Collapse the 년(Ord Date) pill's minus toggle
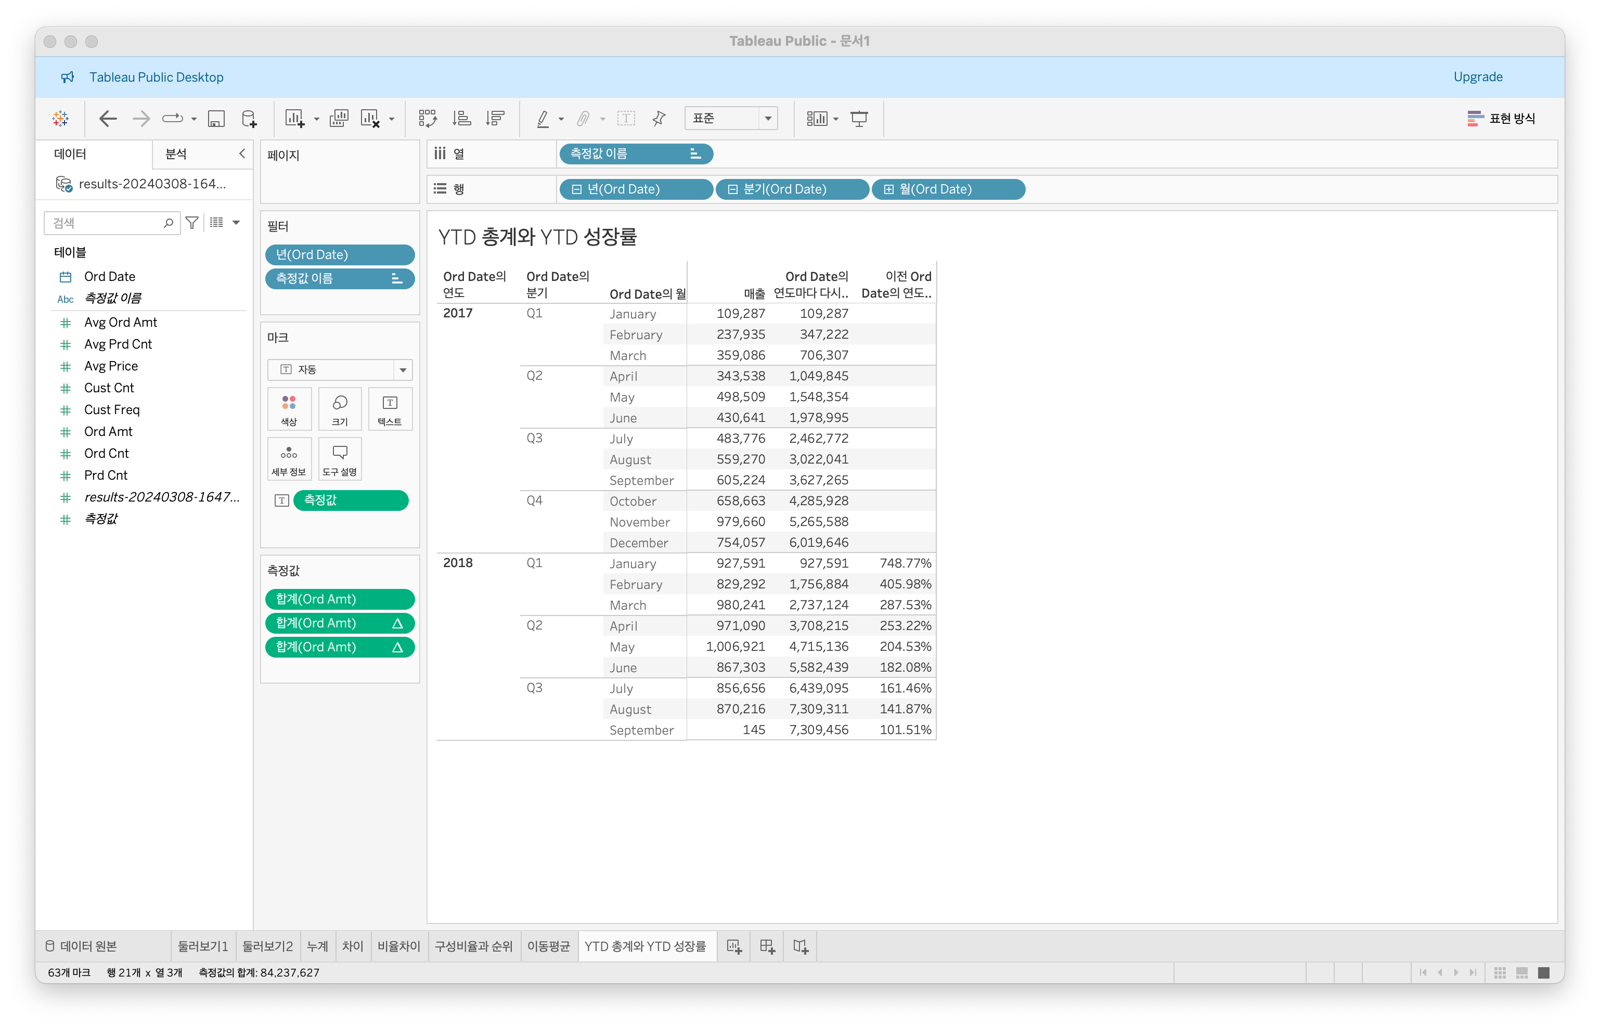The height and width of the screenshot is (1027, 1600). click(577, 189)
